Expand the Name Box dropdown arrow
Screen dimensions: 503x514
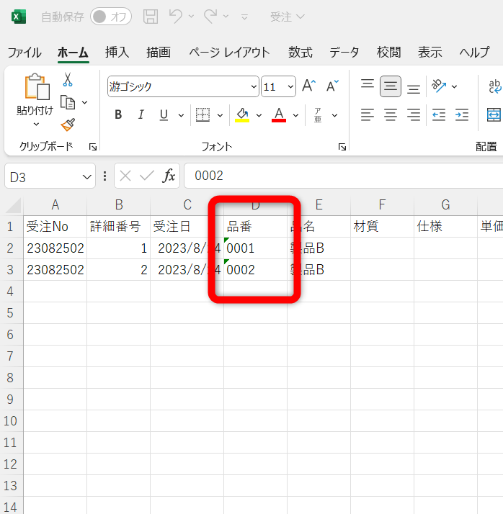click(x=87, y=176)
